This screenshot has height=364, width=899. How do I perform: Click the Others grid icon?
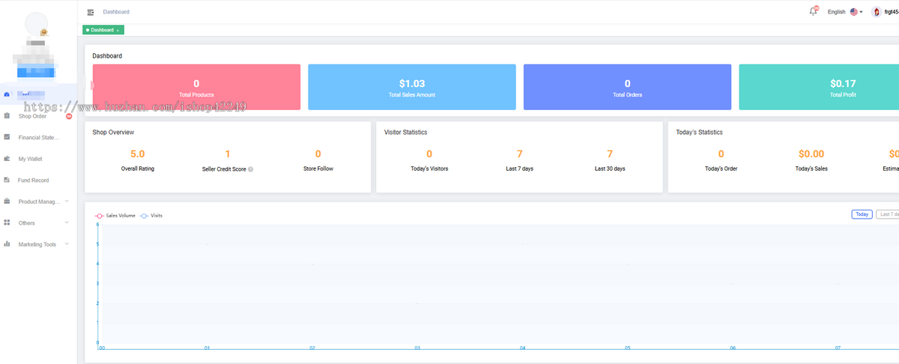(x=7, y=222)
